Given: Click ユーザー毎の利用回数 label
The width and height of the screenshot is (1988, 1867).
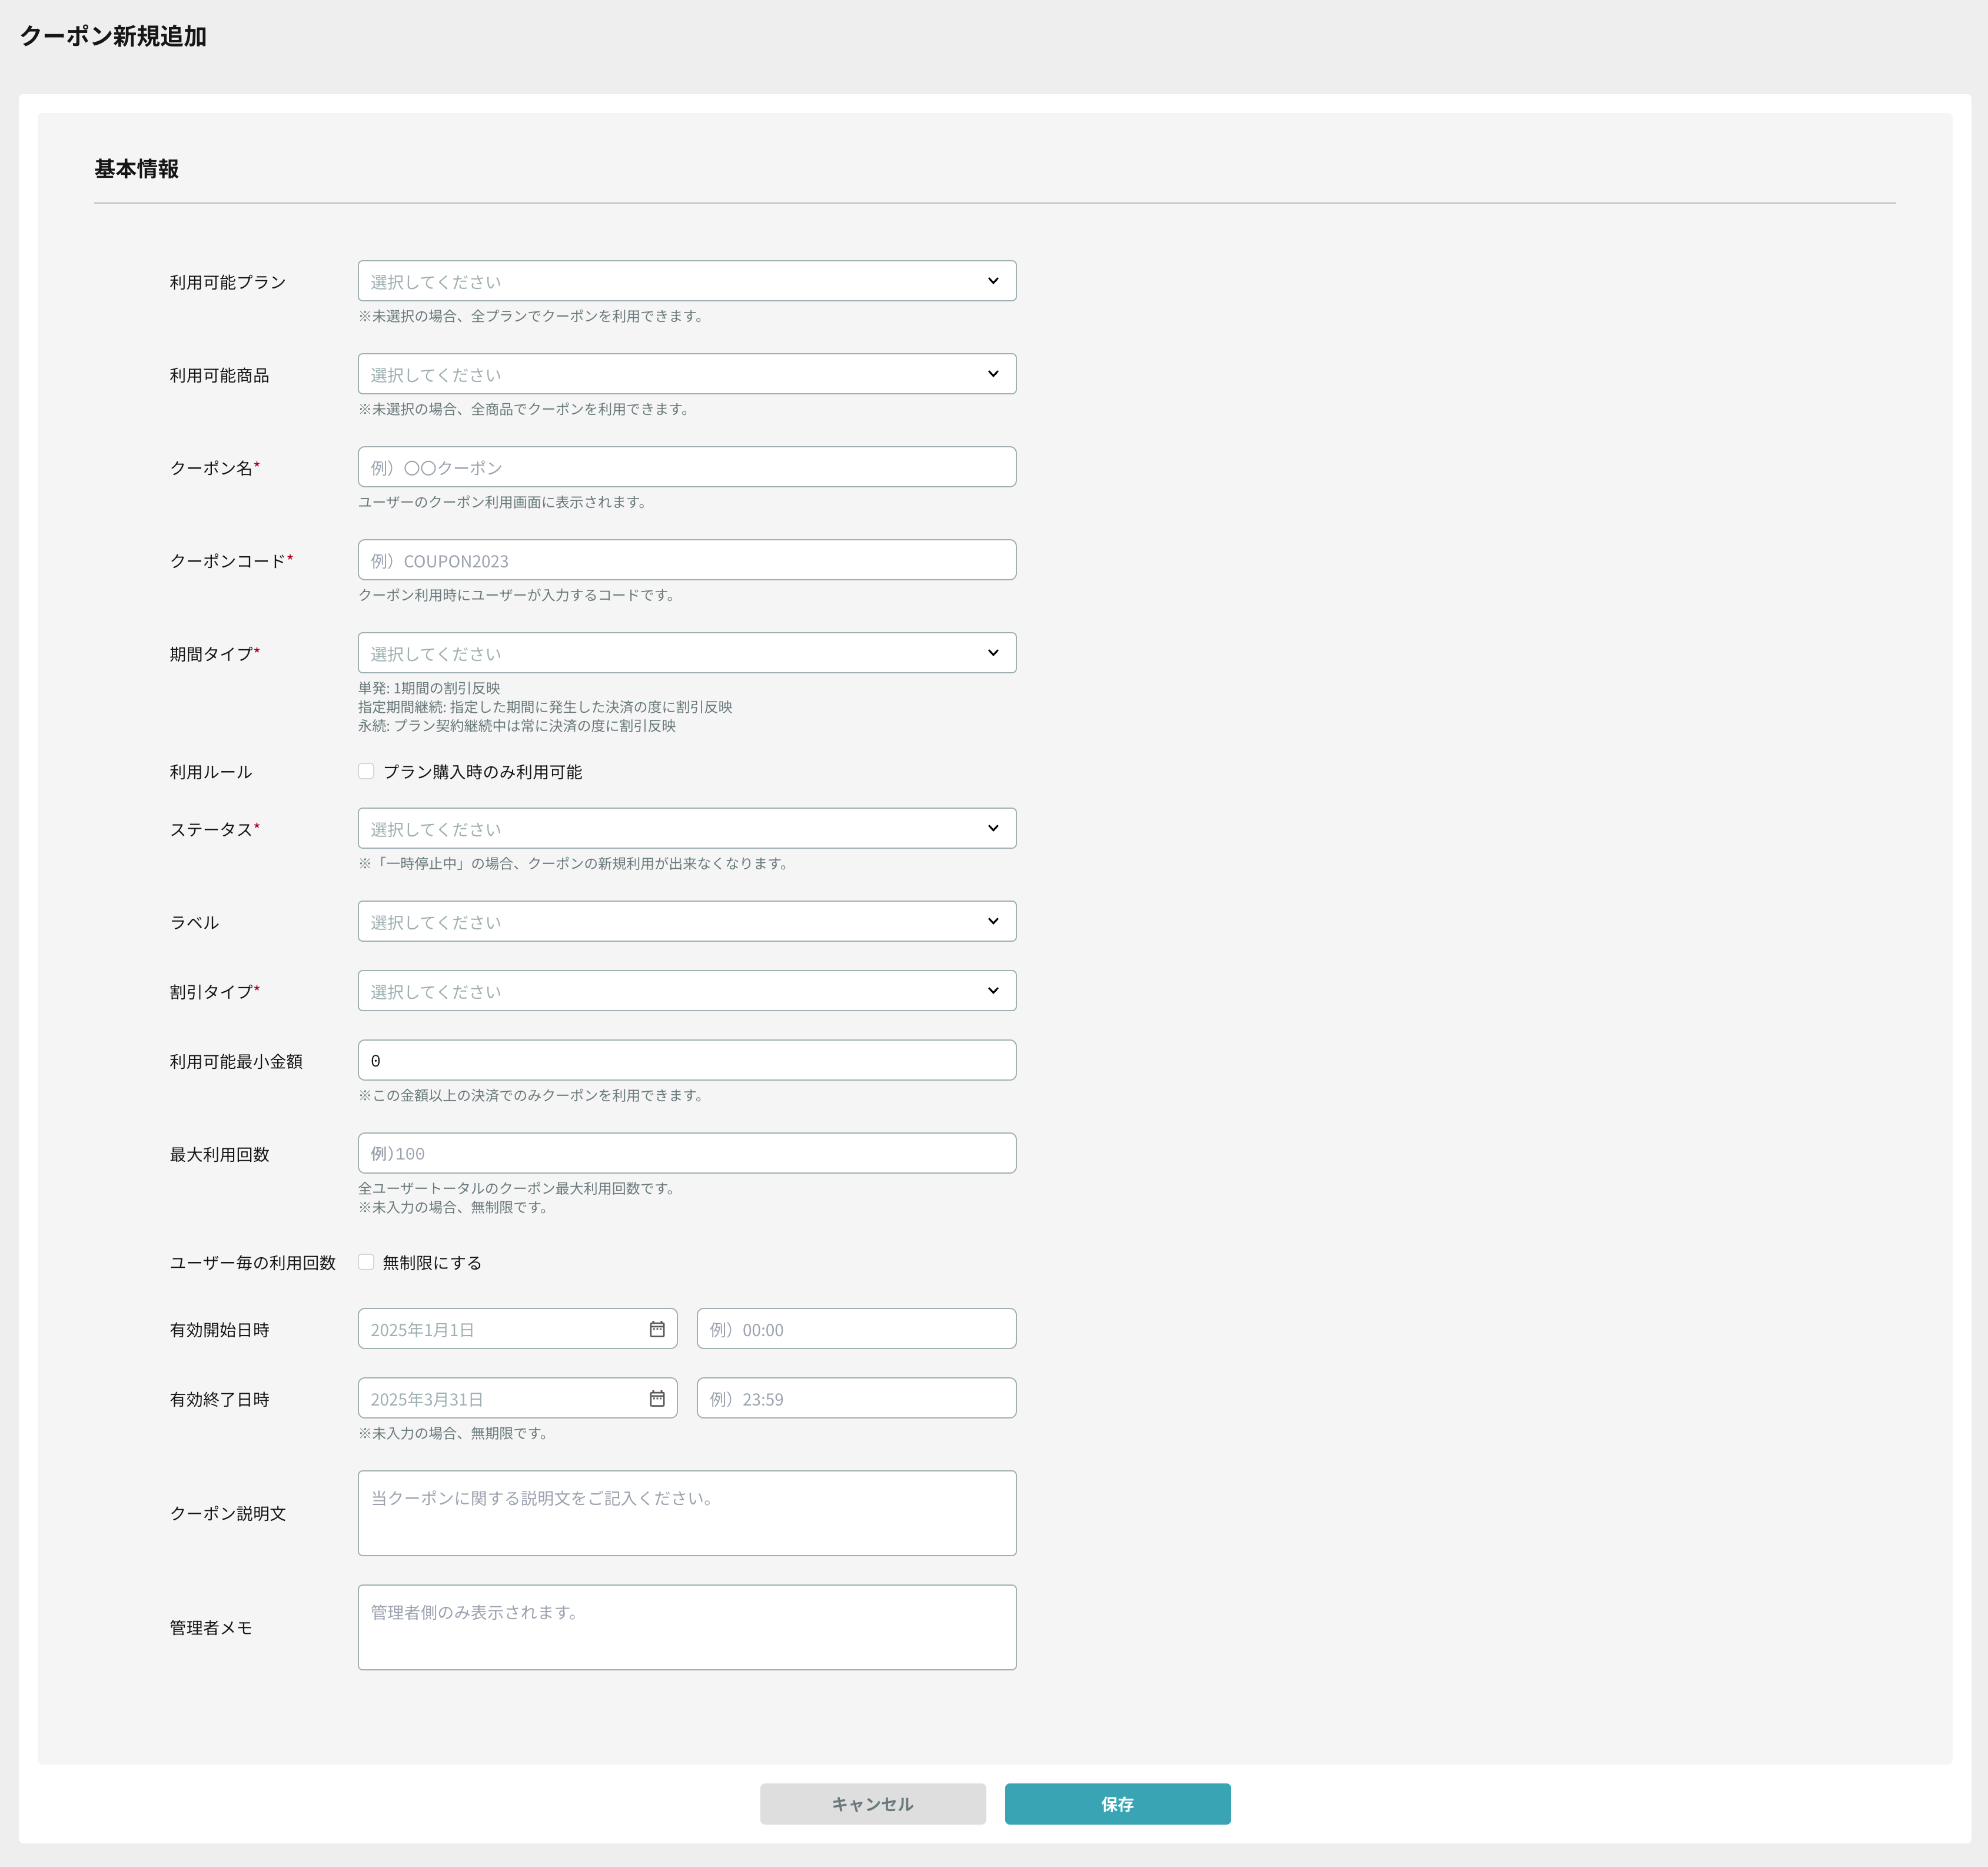Looking at the screenshot, I should (253, 1263).
